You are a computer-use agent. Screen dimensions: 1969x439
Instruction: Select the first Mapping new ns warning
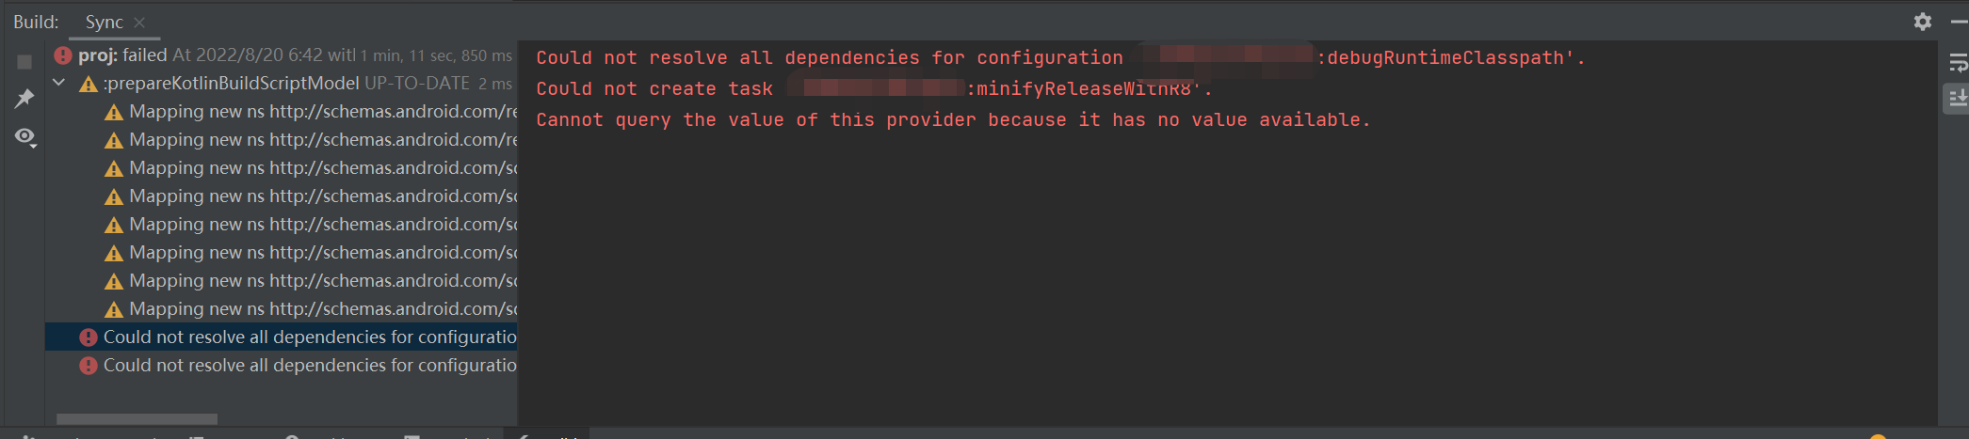[x=322, y=112]
